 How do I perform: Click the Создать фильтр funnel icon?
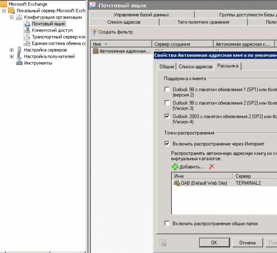[x=94, y=32]
